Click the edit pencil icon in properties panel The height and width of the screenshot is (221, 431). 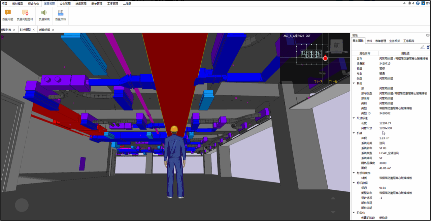point(423,47)
